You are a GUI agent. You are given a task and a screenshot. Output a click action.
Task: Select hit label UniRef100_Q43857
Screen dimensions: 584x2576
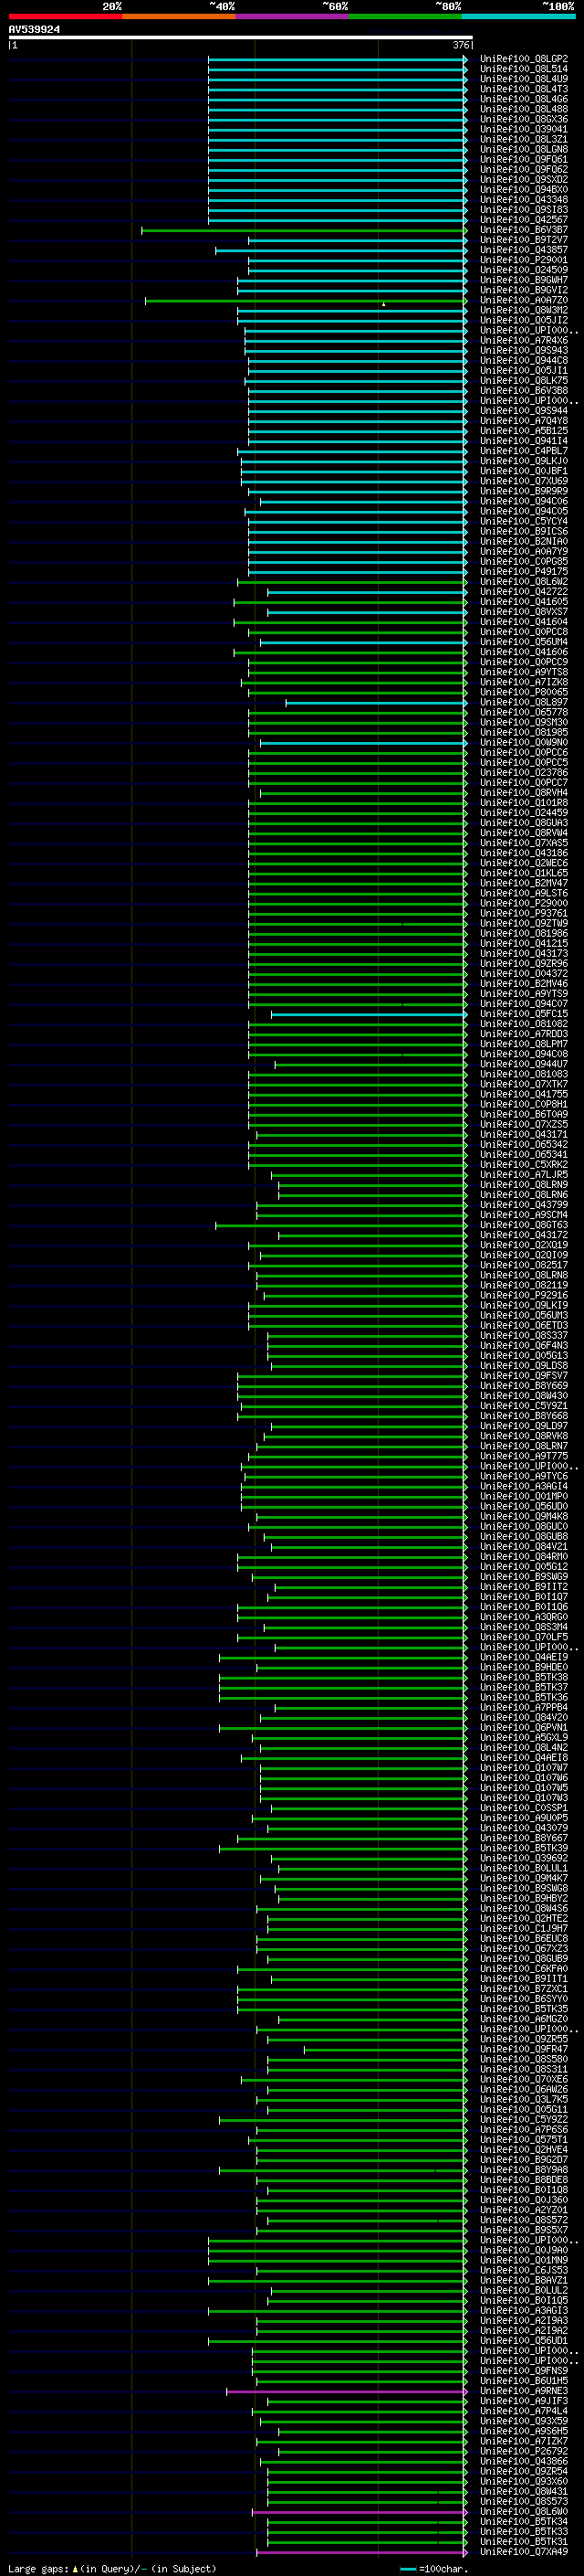tap(523, 250)
